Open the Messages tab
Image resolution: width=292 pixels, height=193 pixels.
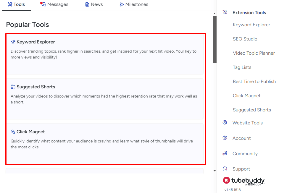54,4
